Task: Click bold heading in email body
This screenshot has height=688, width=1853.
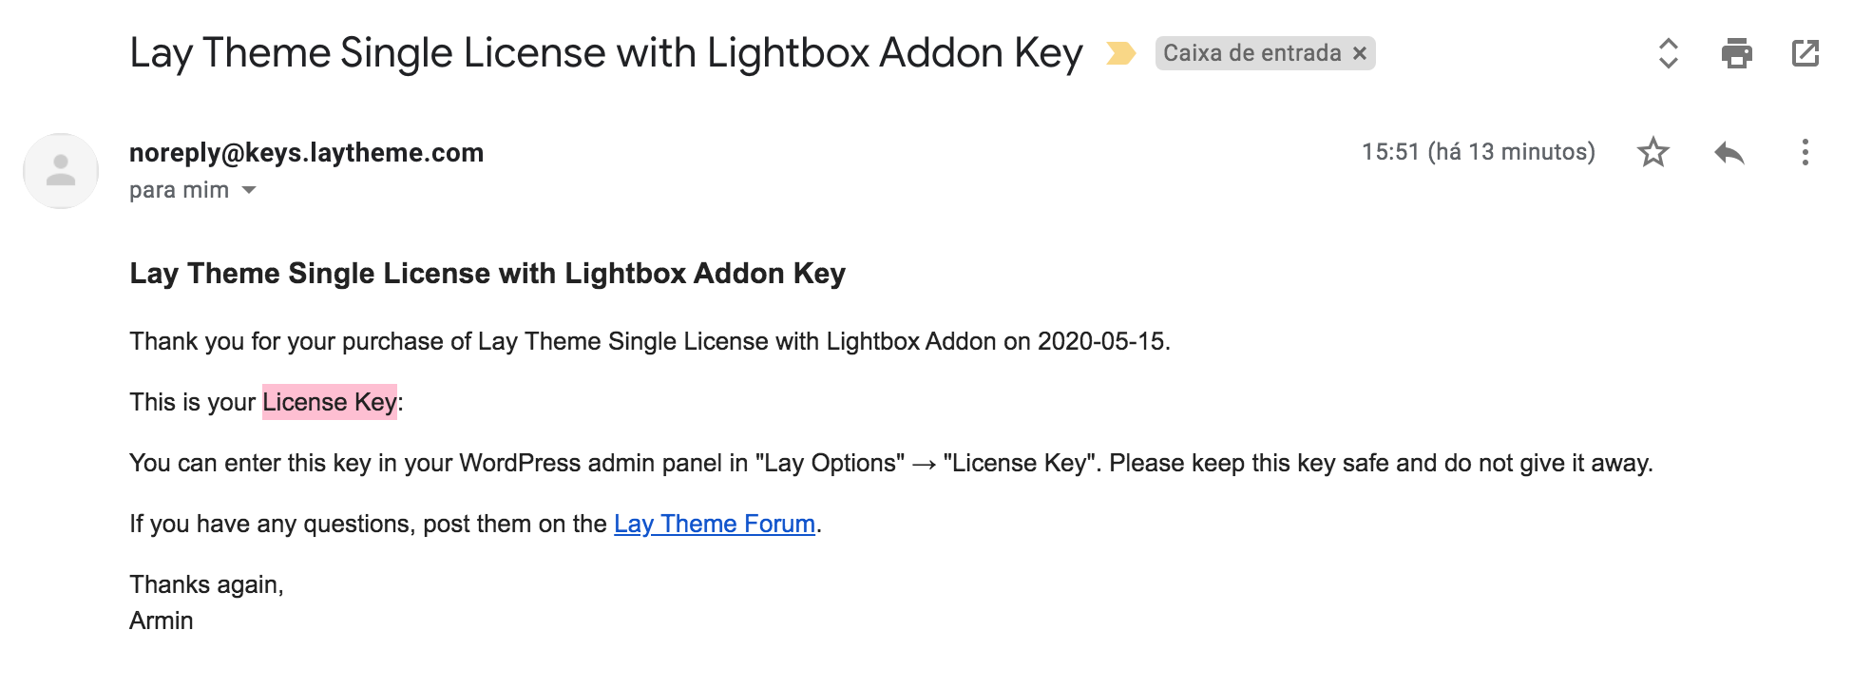Action: [x=487, y=274]
